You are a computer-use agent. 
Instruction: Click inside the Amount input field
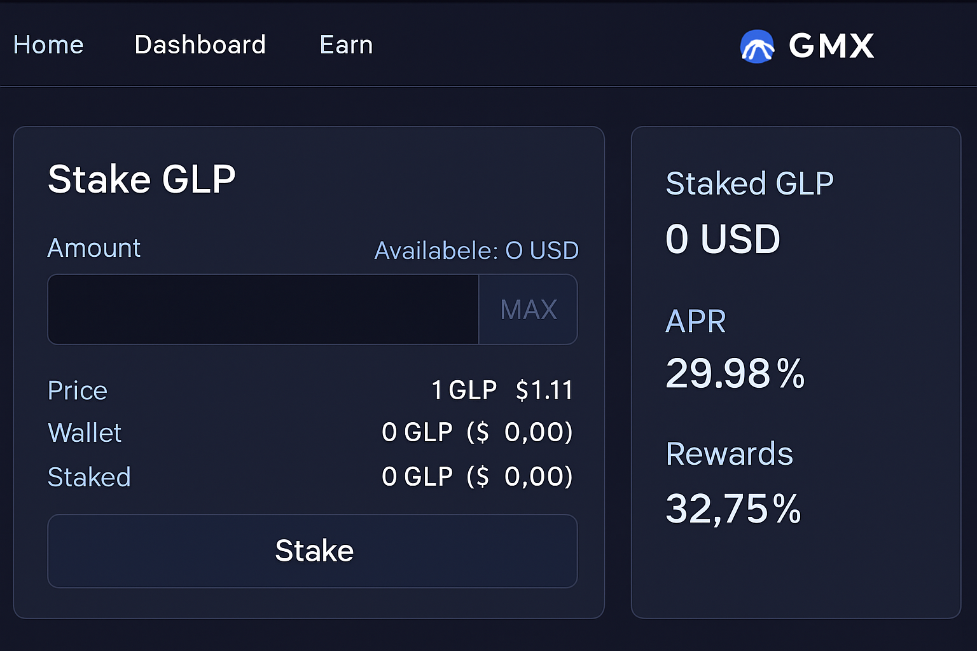(262, 310)
